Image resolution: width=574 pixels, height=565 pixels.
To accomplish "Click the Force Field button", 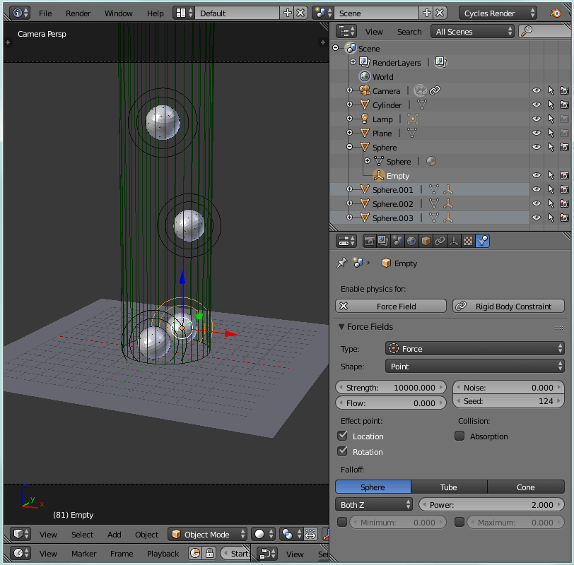I will tap(390, 306).
